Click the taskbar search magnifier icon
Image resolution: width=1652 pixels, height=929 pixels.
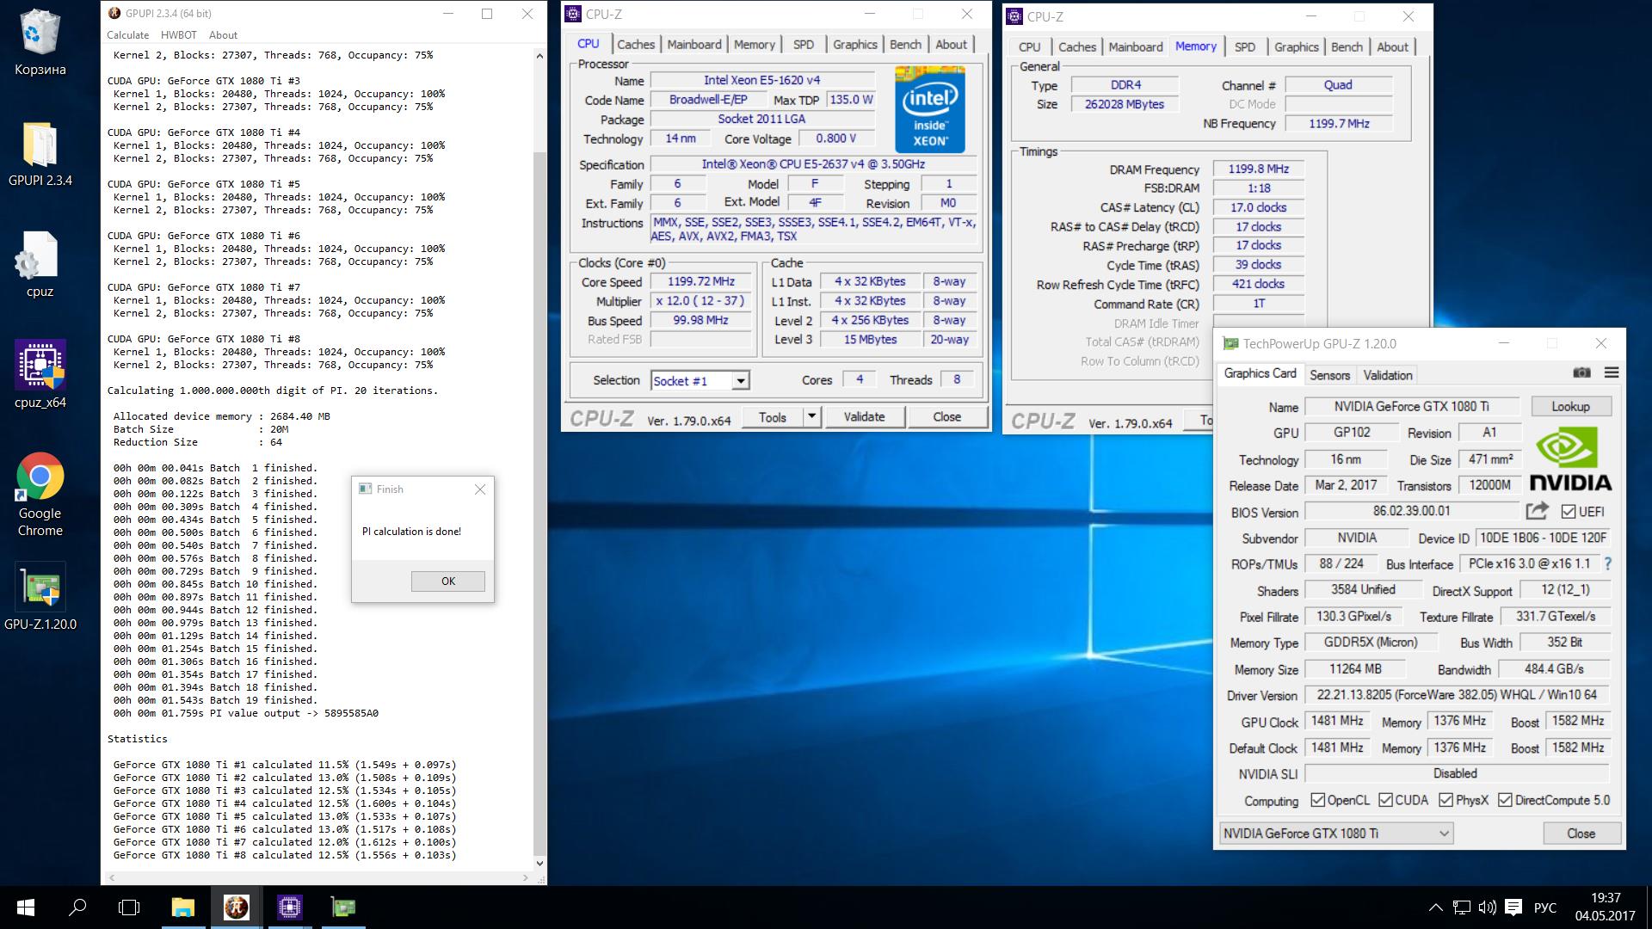click(x=77, y=907)
